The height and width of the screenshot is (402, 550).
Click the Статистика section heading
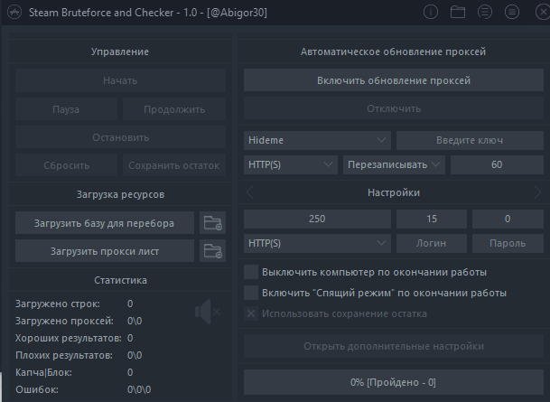point(120,280)
